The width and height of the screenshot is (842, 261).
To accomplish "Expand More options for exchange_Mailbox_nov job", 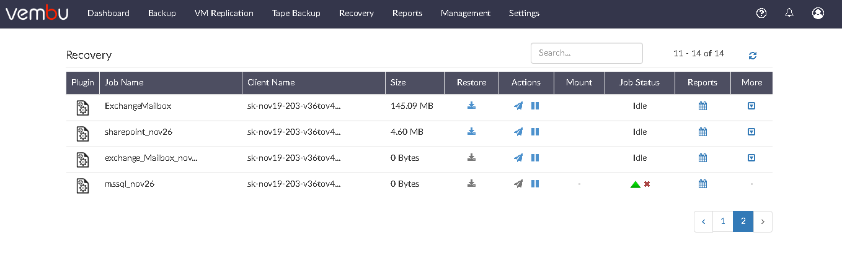I will click(751, 158).
